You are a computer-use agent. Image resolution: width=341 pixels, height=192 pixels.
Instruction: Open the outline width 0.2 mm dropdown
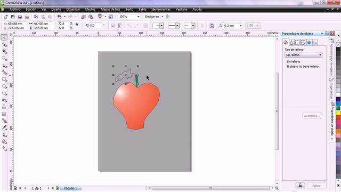point(240,26)
